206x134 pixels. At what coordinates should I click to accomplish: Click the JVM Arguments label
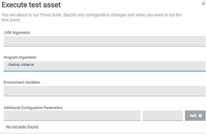17,32
